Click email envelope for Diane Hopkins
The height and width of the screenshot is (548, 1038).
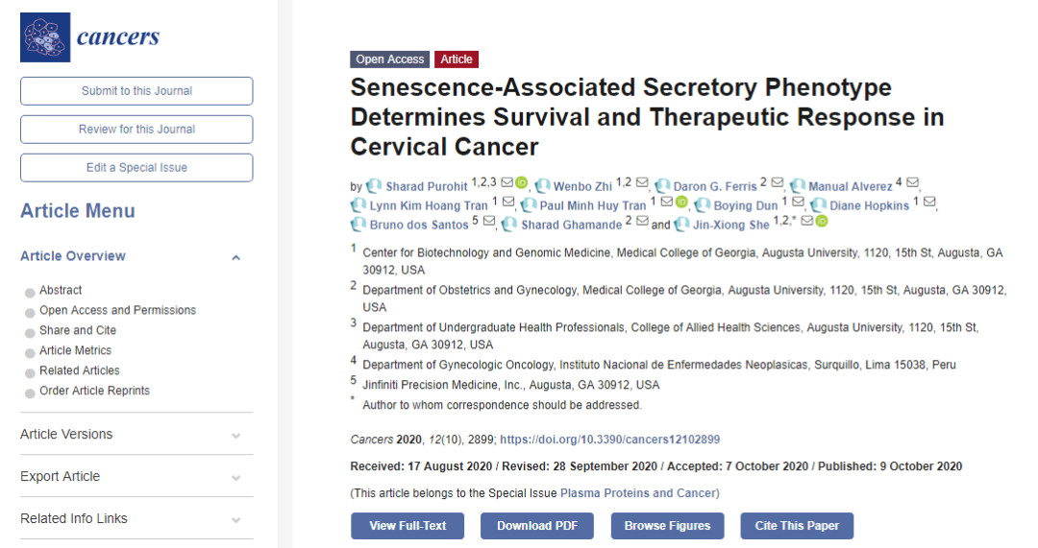click(929, 203)
